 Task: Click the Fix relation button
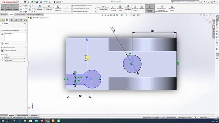coord(8,51)
